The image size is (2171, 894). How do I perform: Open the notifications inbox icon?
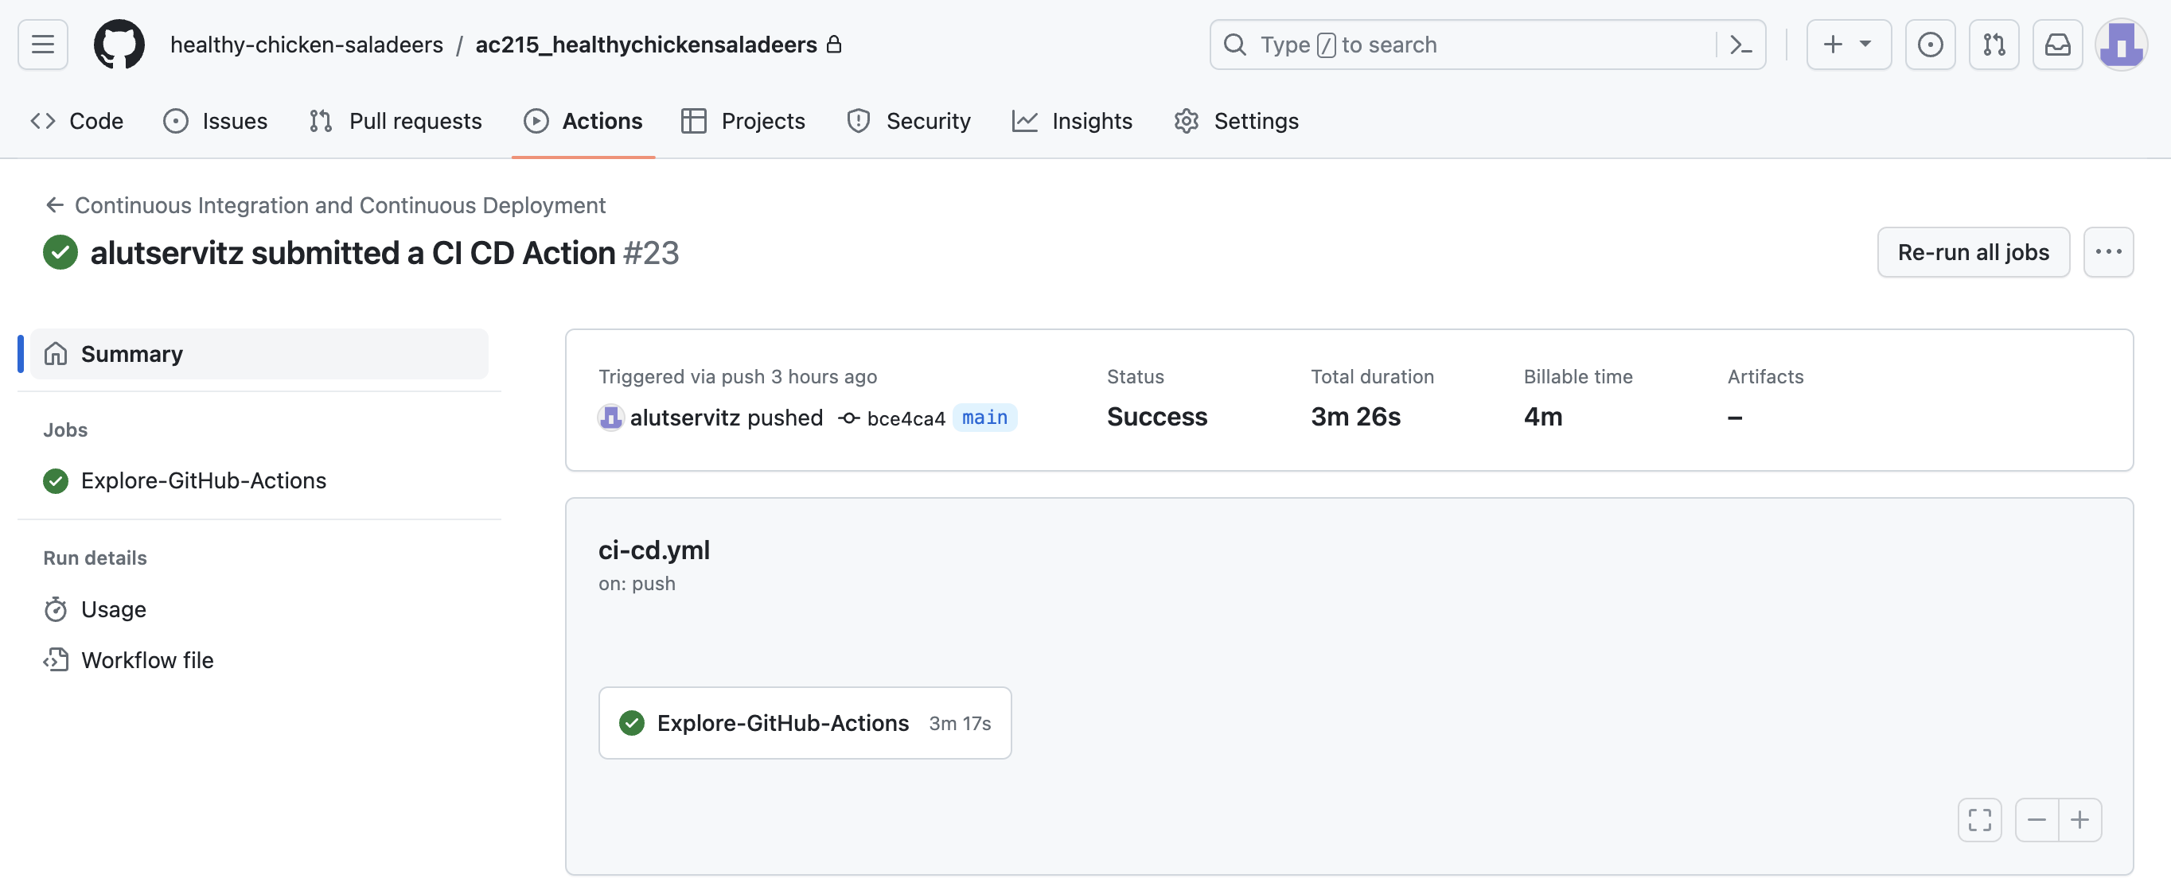[x=2057, y=45]
